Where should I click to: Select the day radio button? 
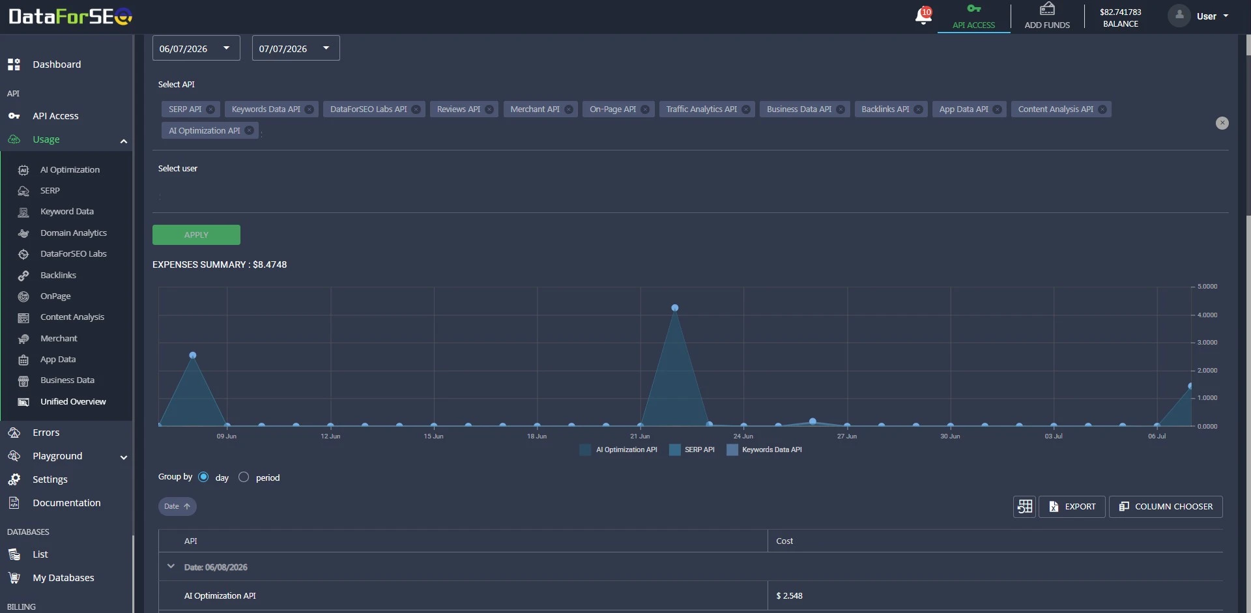point(203,478)
